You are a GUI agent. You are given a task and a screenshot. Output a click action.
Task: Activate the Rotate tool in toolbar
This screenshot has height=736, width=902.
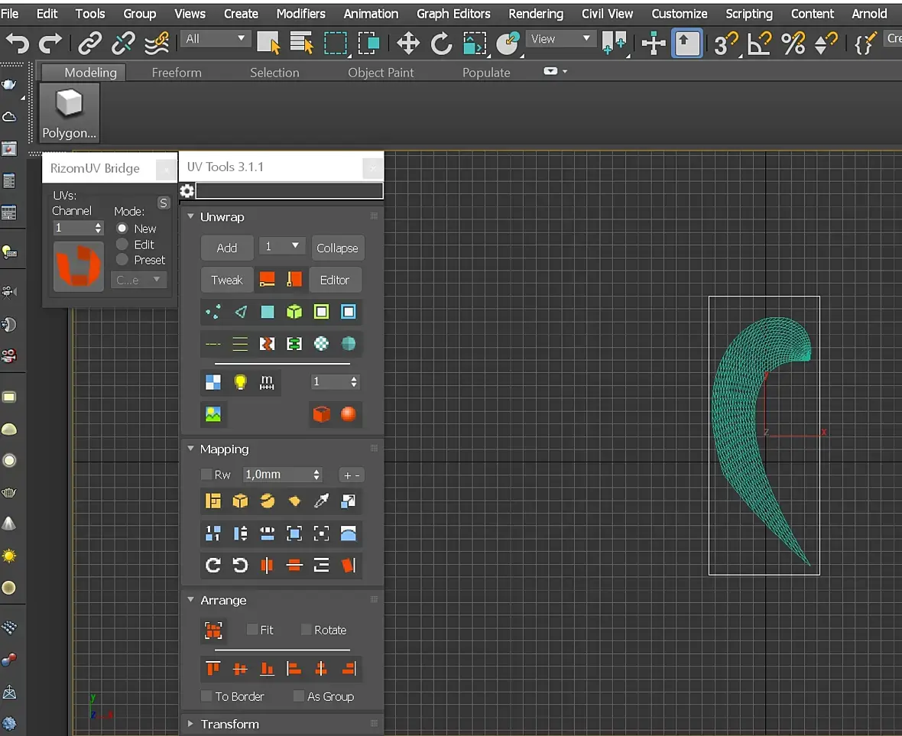441,44
